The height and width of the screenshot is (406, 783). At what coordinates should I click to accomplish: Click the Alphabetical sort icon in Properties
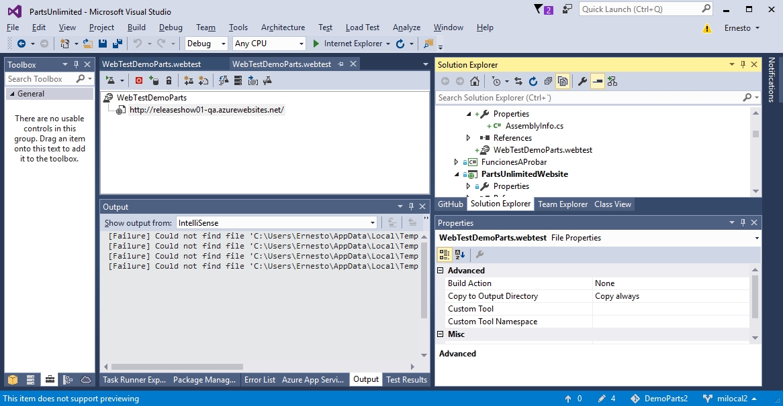point(460,255)
